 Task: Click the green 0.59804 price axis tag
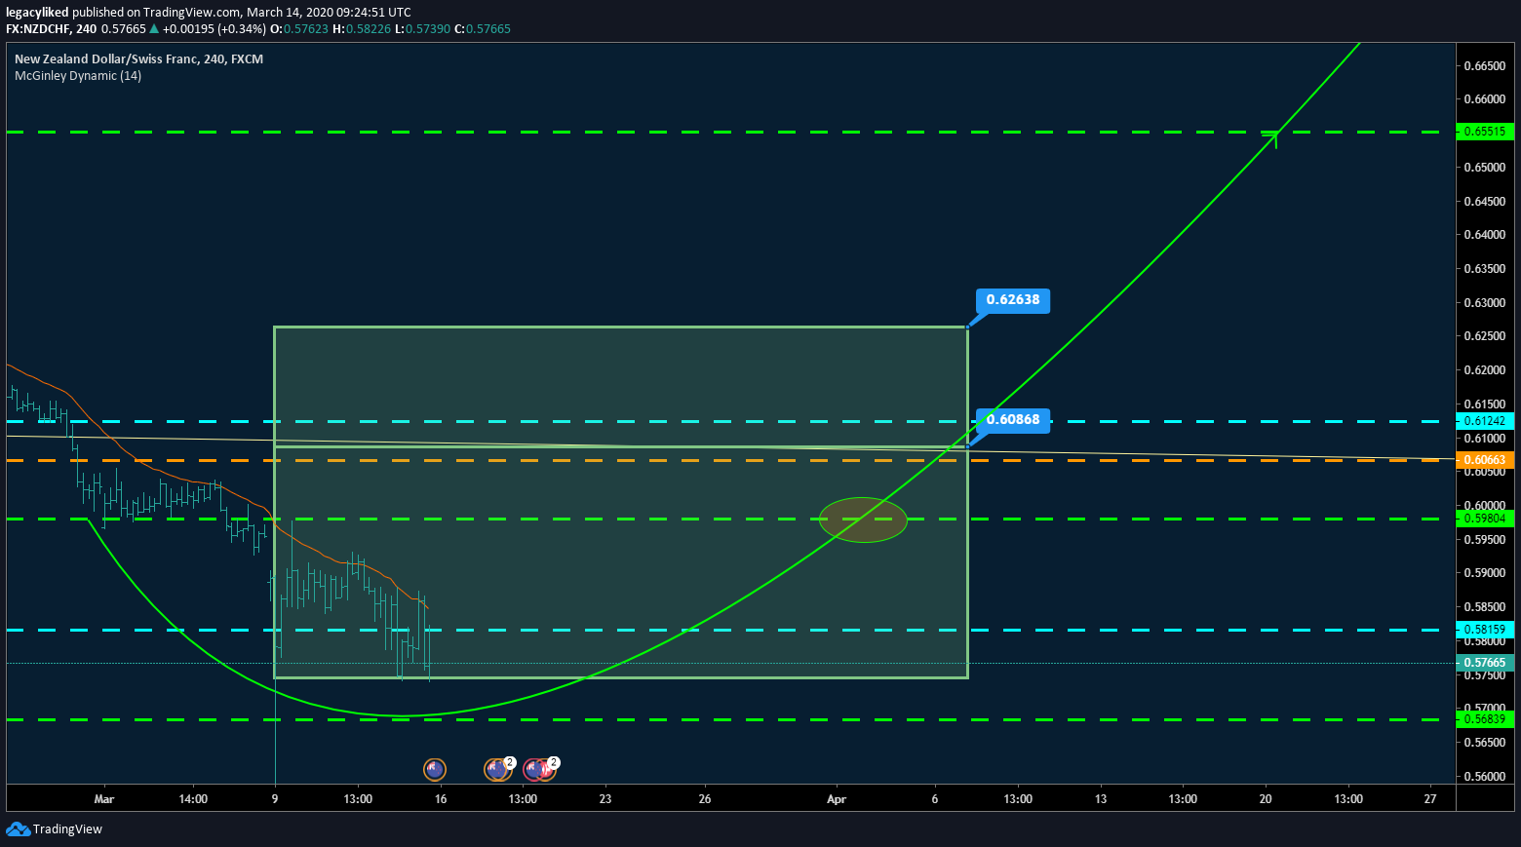click(1485, 519)
